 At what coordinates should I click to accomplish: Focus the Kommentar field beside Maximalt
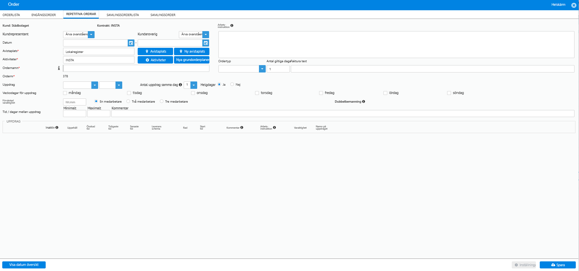343,114
